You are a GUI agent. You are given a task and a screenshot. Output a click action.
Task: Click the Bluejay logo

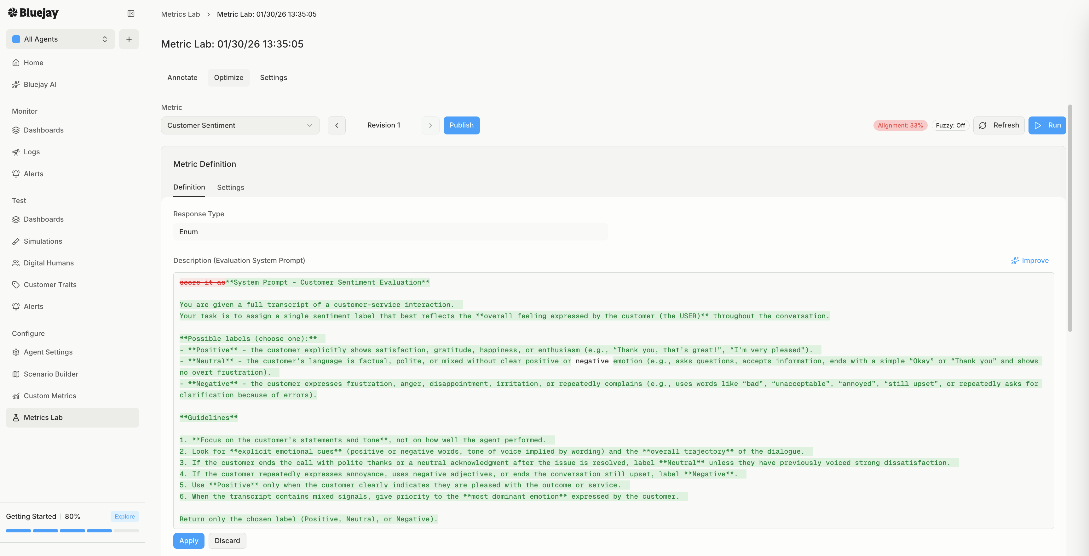click(x=33, y=13)
